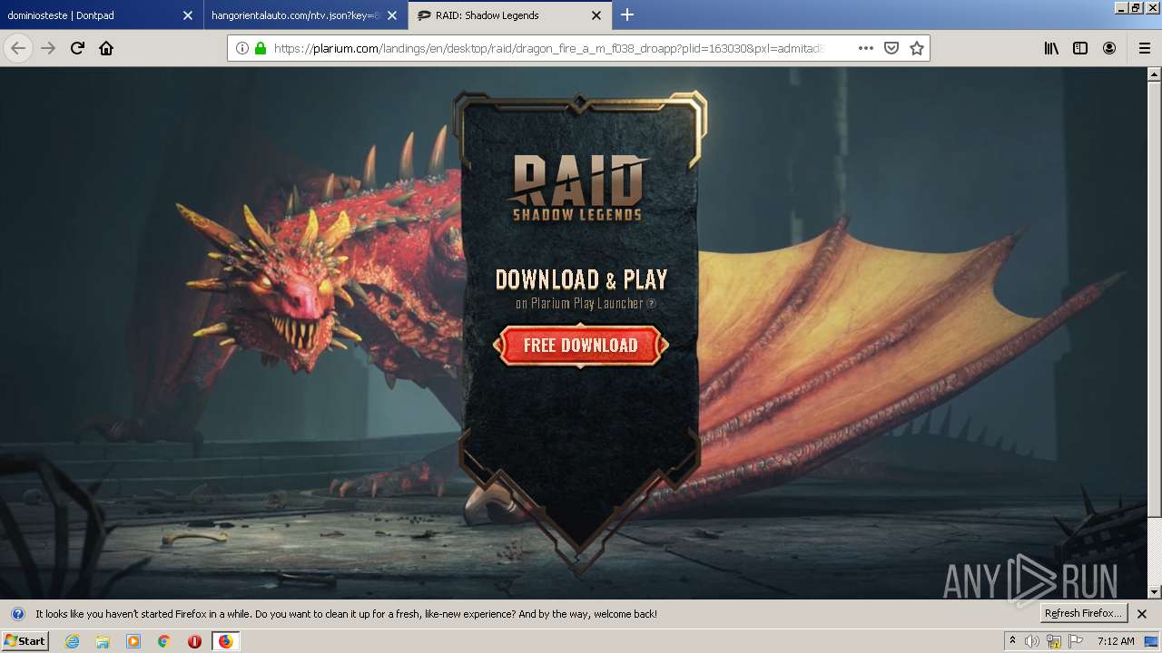Screen dimensions: 1162x653
Task: Open the Firefox hamburger menu
Action: (1144, 48)
